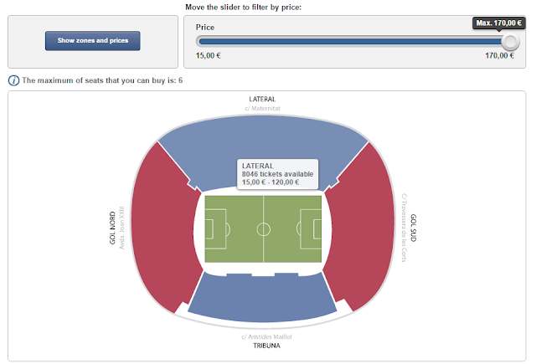The width and height of the screenshot is (536, 364).
Task: Click the Show zones and prices button
Action: tap(93, 41)
